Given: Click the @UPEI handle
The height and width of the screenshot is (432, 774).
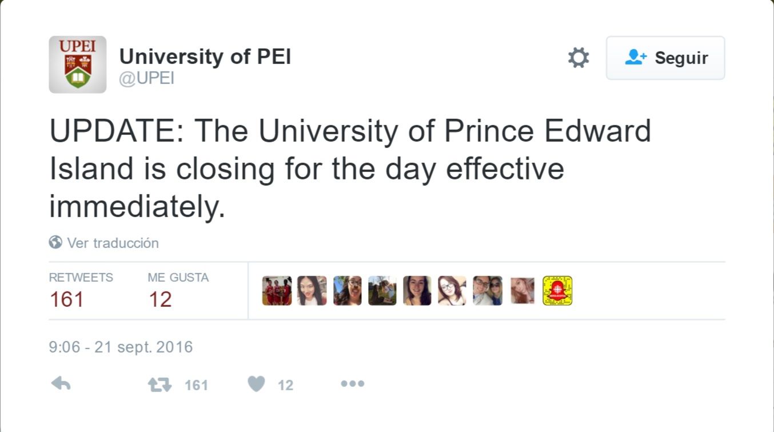Looking at the screenshot, I should coord(146,78).
